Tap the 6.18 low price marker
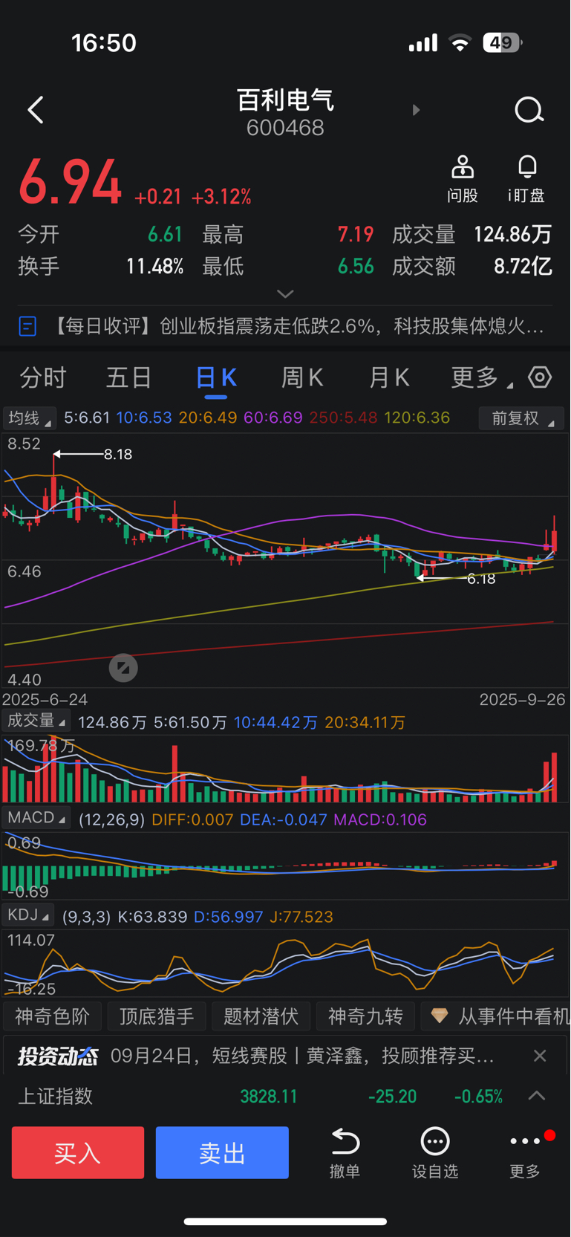The width and height of the screenshot is (571, 1237). [481, 579]
